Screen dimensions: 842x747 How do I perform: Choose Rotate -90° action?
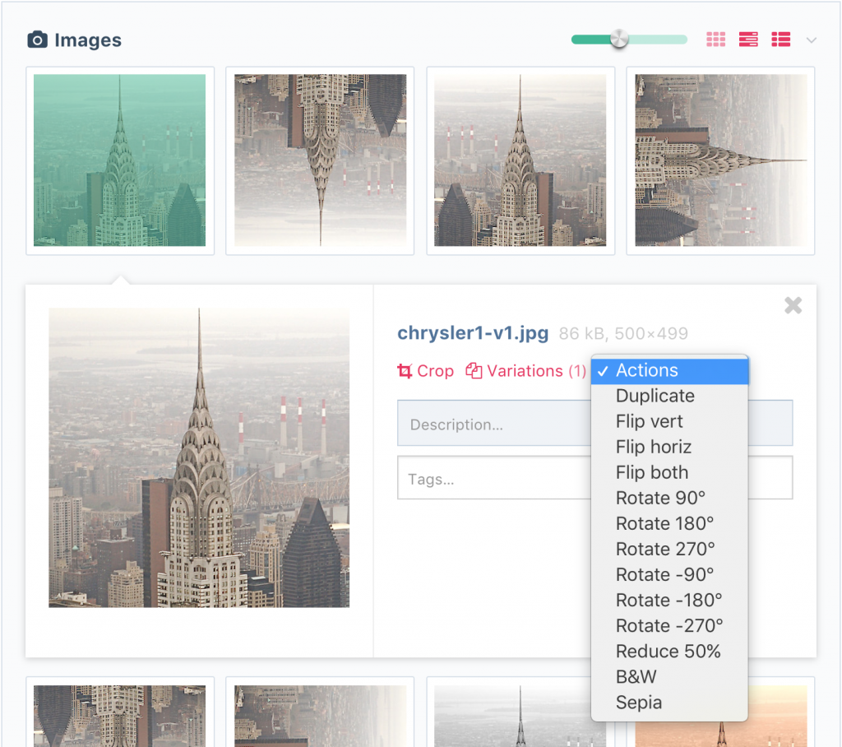point(669,574)
